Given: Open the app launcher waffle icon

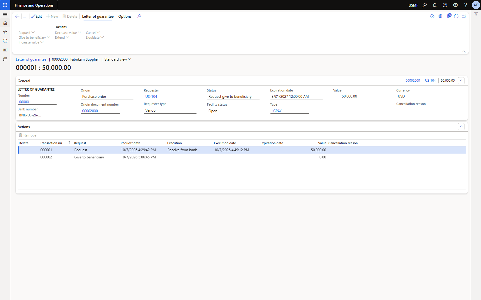Looking at the screenshot, I should [x=5, y=5].
